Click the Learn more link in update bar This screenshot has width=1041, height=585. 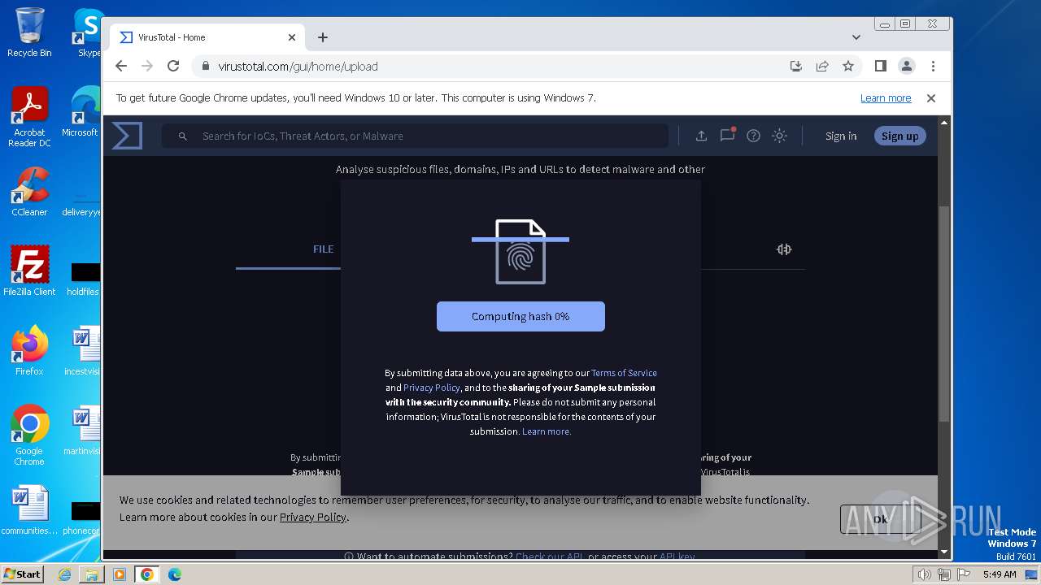pyautogui.click(x=886, y=98)
